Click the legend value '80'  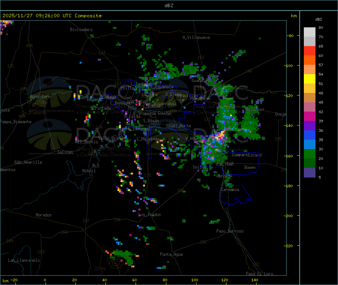pyautogui.click(x=321, y=27)
